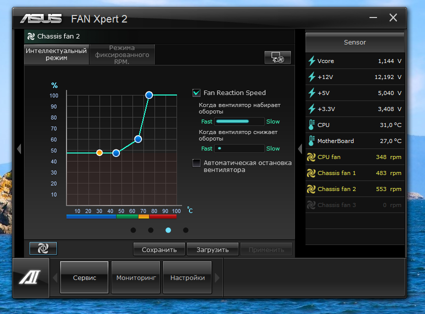
Task: Click the +3.3V 3,408 V value
Action: pos(389,109)
